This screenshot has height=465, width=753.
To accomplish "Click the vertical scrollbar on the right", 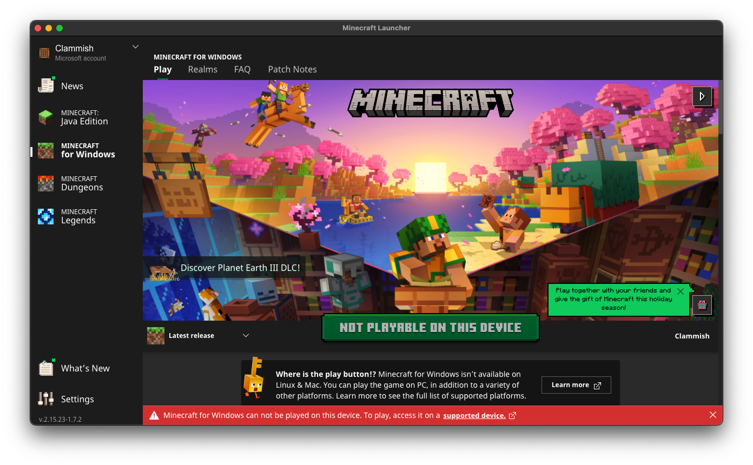I will coord(721,108).
